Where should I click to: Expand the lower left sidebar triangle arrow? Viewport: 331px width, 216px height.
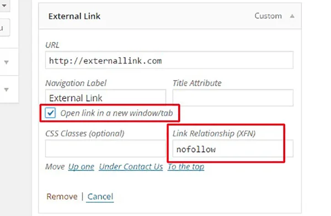[x=6, y=89]
